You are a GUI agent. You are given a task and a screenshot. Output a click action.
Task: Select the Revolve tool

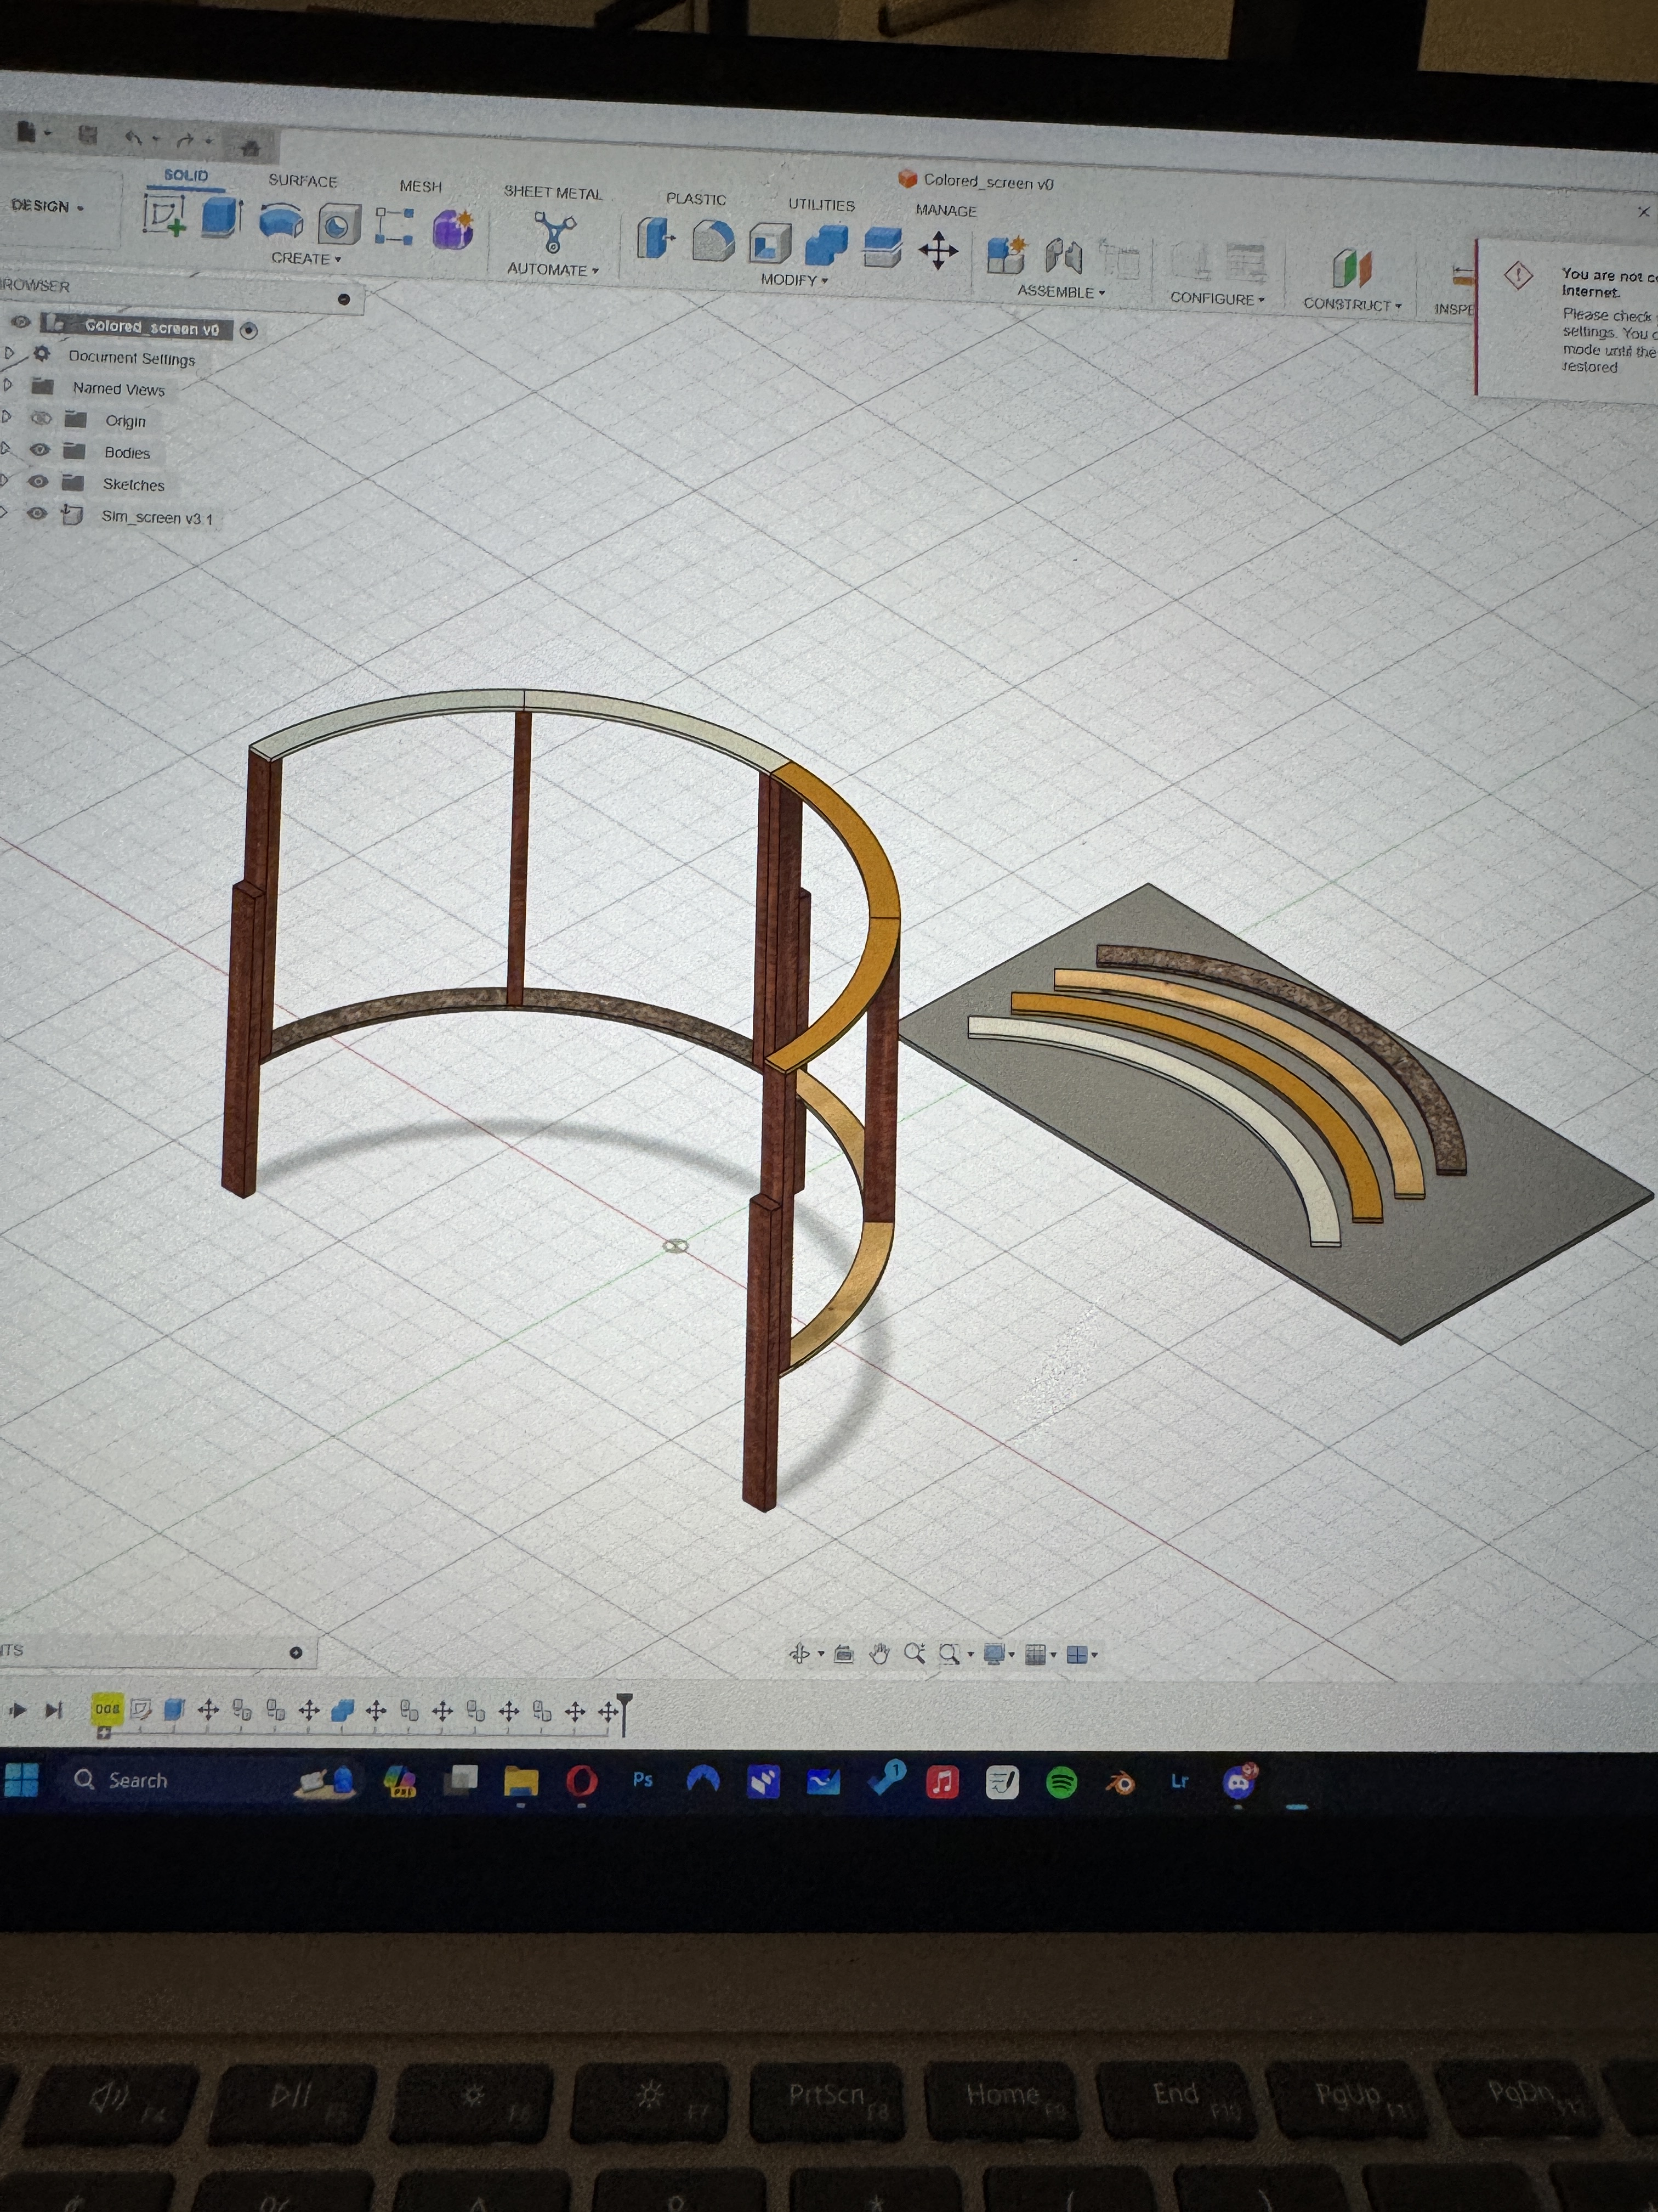[x=281, y=221]
